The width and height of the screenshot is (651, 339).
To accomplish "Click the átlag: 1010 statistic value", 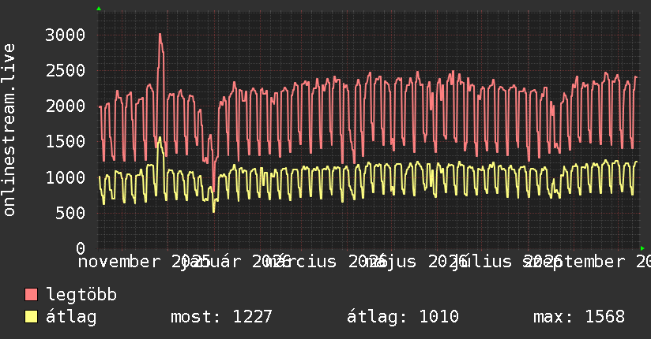I will click(x=402, y=317).
